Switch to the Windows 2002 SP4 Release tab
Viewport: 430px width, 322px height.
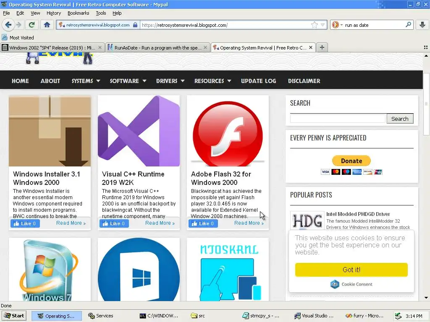tap(52, 48)
